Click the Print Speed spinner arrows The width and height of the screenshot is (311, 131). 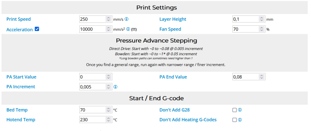108,19
